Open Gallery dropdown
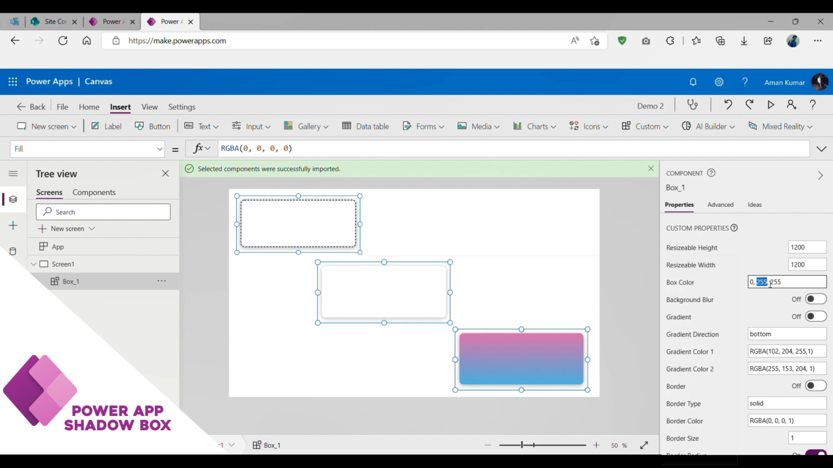 (x=306, y=126)
